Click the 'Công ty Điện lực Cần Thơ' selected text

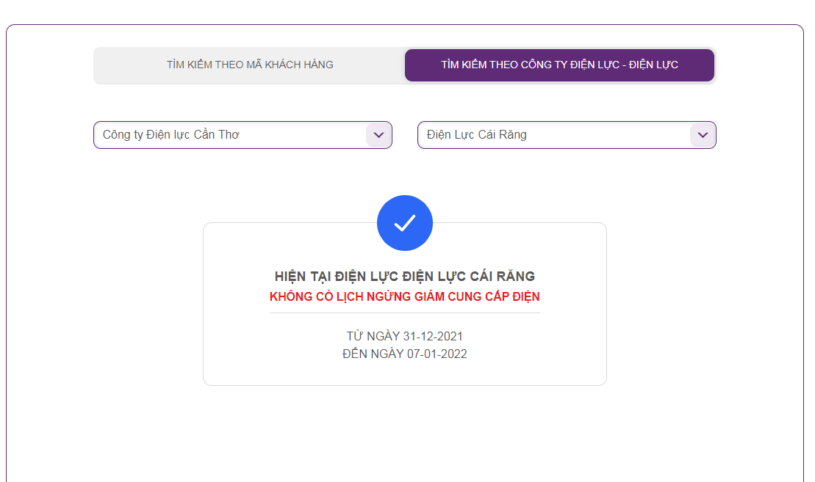click(171, 135)
